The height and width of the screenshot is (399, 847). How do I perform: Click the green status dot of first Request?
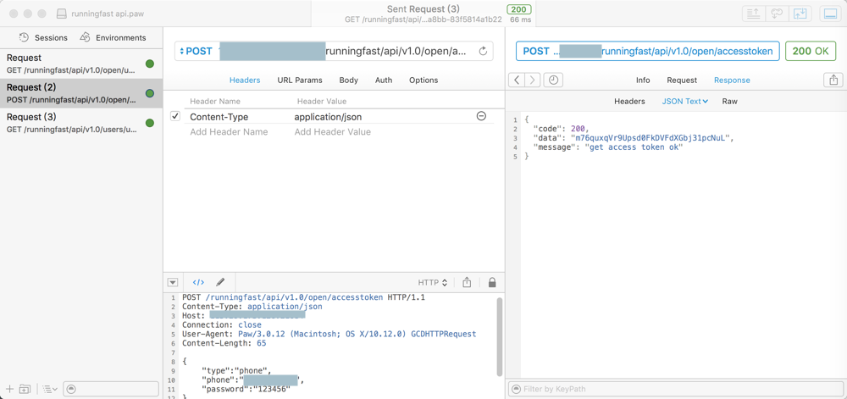click(150, 64)
